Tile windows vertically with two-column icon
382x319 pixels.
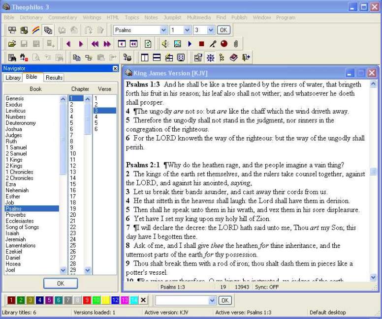point(145,58)
